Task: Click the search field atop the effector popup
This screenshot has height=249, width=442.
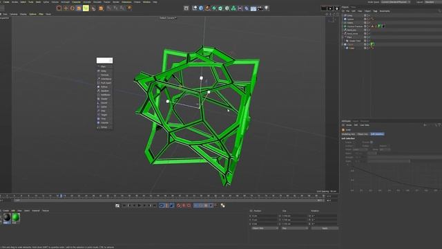Action: tap(104, 60)
